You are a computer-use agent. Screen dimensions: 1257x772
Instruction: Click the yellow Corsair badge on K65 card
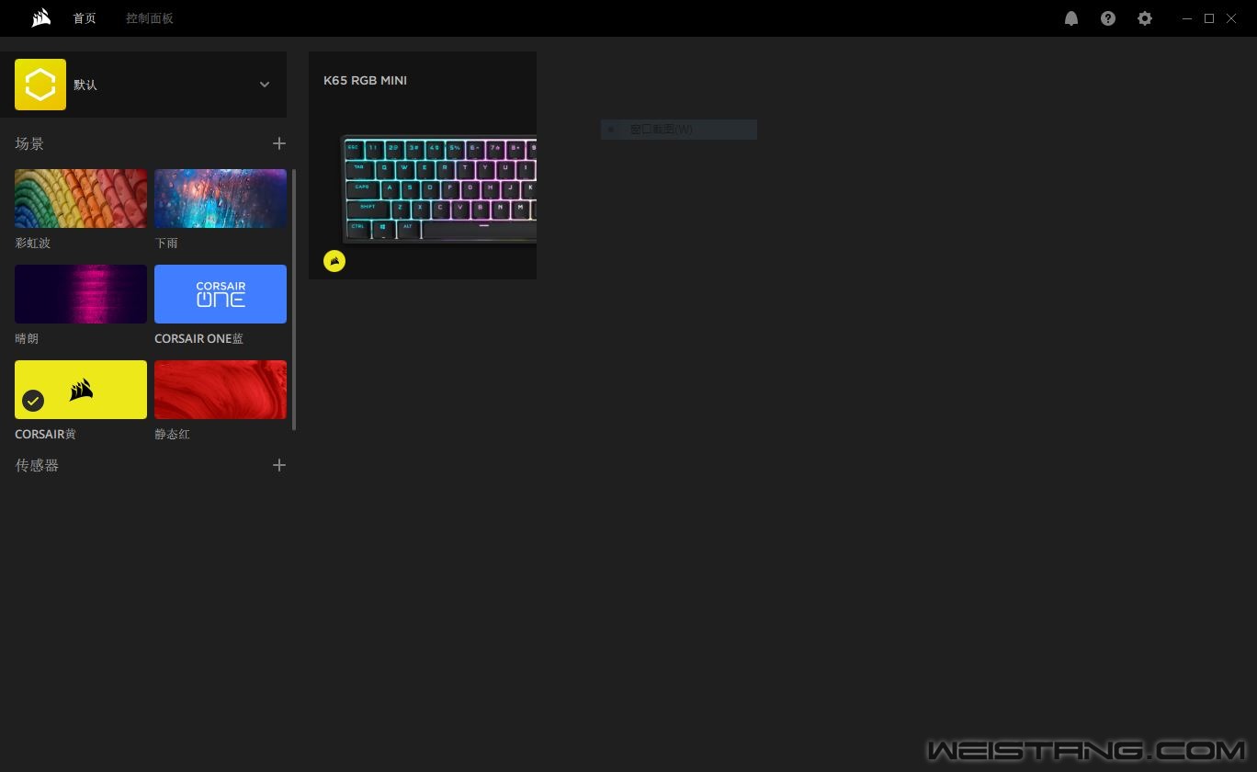(x=334, y=261)
